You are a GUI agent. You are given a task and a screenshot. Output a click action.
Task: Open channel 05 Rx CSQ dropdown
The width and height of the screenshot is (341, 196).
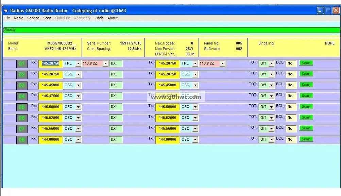pos(78,107)
